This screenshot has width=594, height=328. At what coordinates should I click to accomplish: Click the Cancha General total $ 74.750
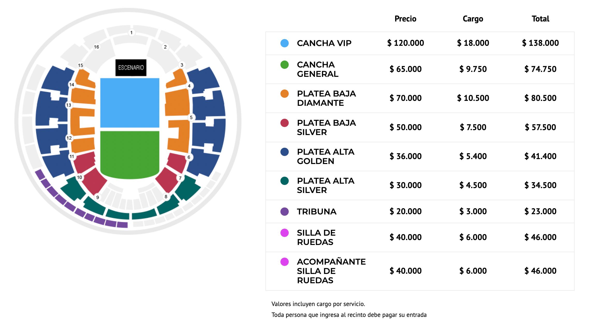point(540,69)
